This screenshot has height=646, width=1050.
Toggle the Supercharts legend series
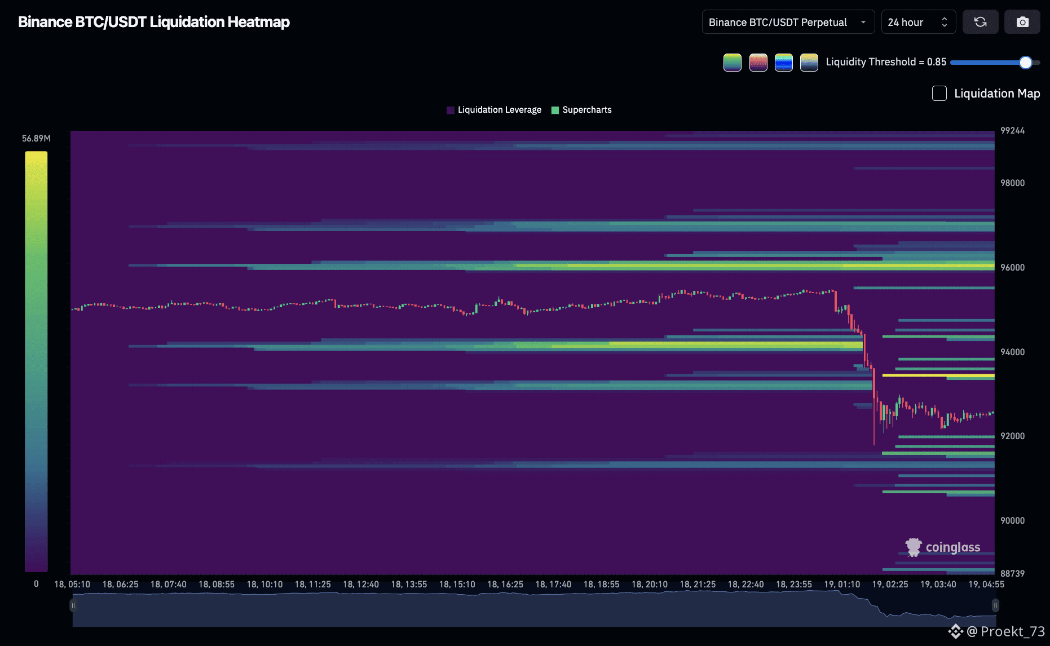click(581, 110)
